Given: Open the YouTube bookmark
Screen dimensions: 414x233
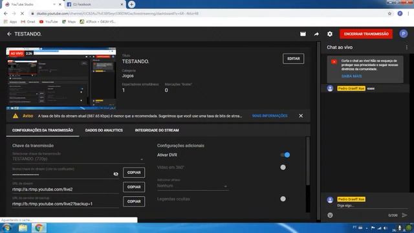Looking at the screenshot, I should [x=49, y=21].
